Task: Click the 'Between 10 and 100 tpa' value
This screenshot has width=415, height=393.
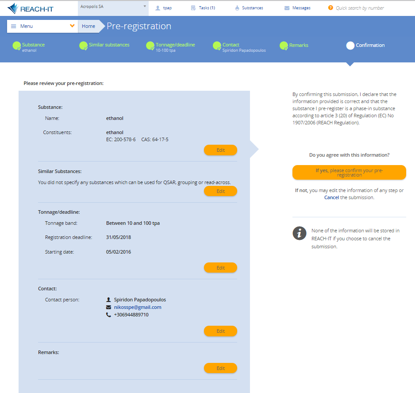Action: pos(133,223)
